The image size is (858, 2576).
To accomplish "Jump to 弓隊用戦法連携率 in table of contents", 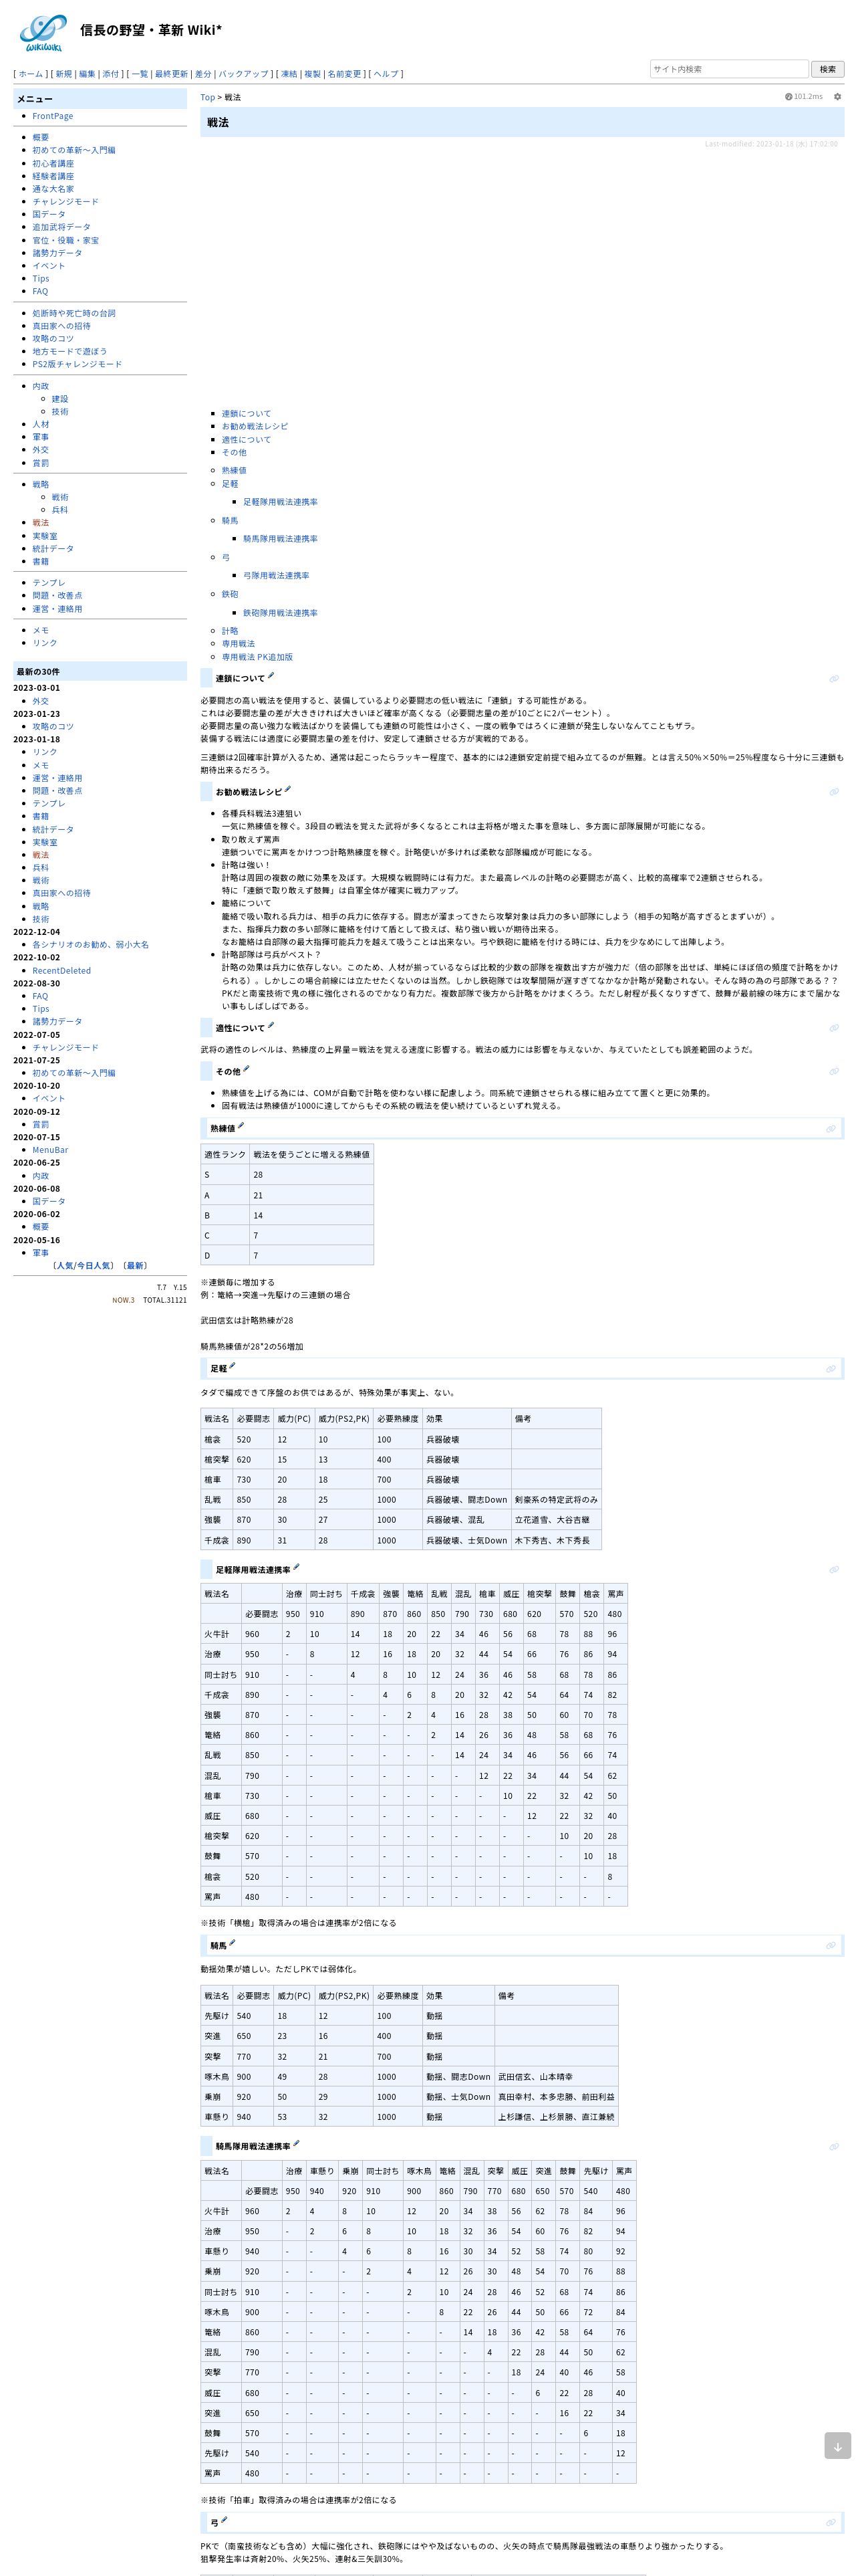I will click(x=277, y=575).
